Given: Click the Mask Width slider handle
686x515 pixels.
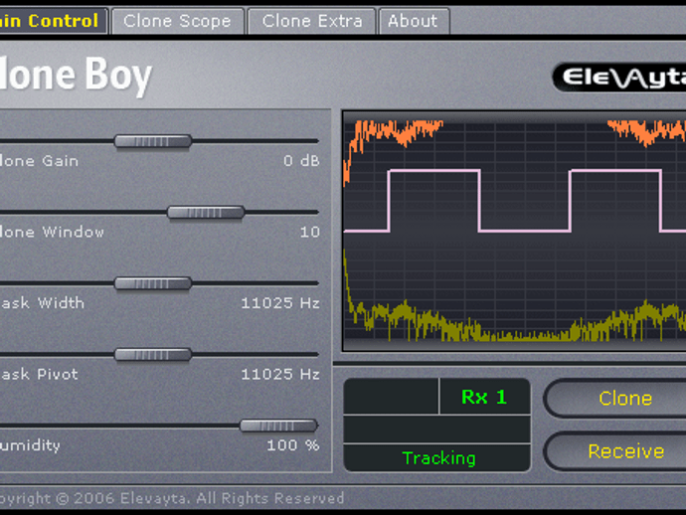Looking at the screenshot, I should (x=153, y=283).
